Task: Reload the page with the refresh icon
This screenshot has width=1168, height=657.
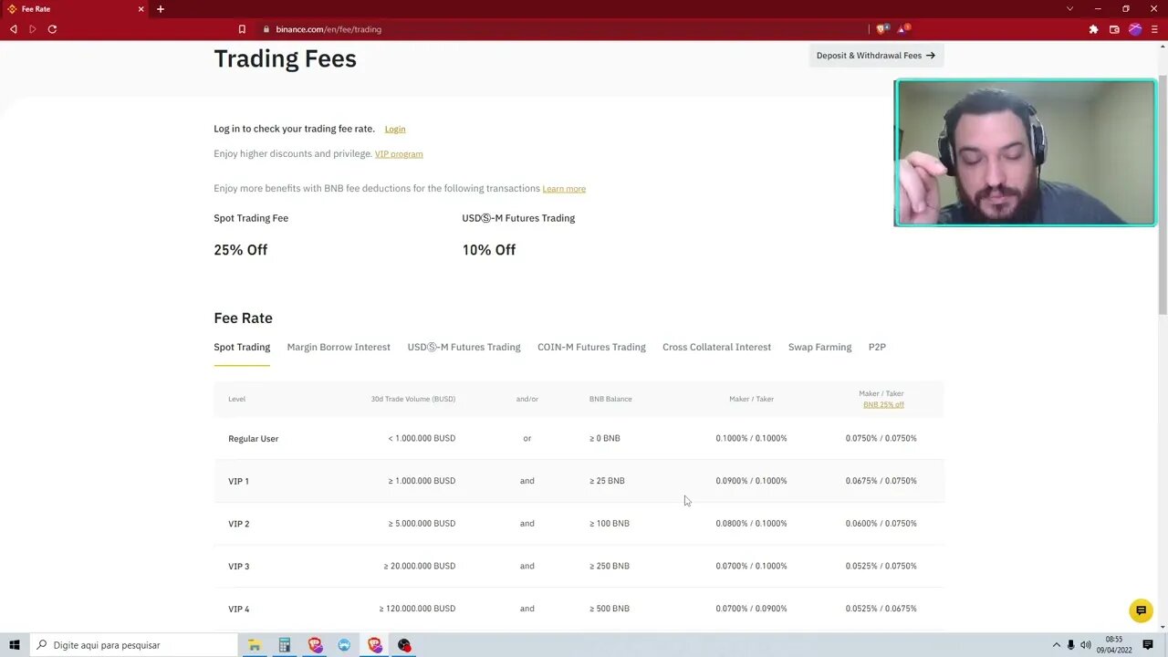Action: pyautogui.click(x=52, y=29)
